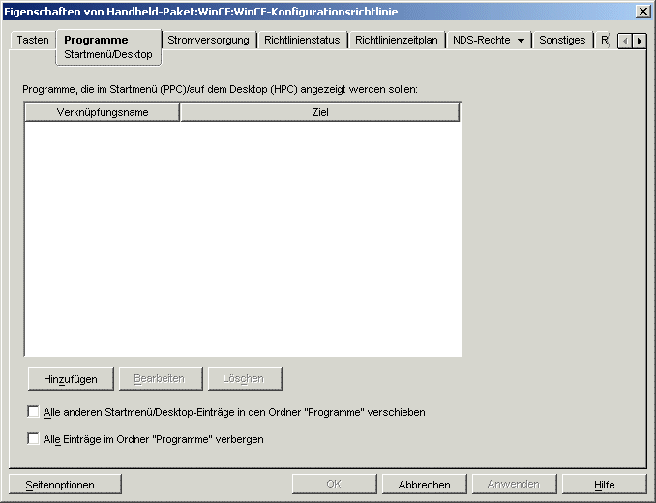
Task: Click the Löschen button
Action: pyautogui.click(x=244, y=379)
